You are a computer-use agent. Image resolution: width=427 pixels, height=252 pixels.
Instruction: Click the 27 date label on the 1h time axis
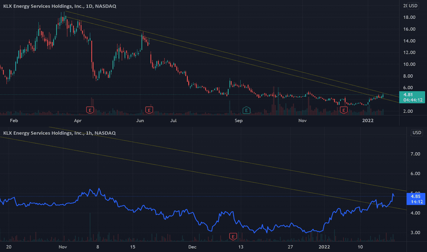coord(290,247)
